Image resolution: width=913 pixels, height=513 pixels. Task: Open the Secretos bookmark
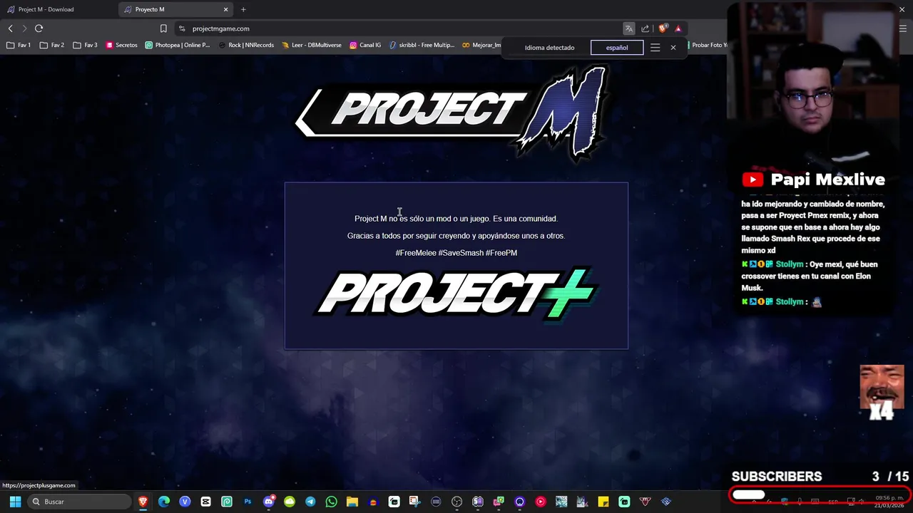pyautogui.click(x=121, y=45)
